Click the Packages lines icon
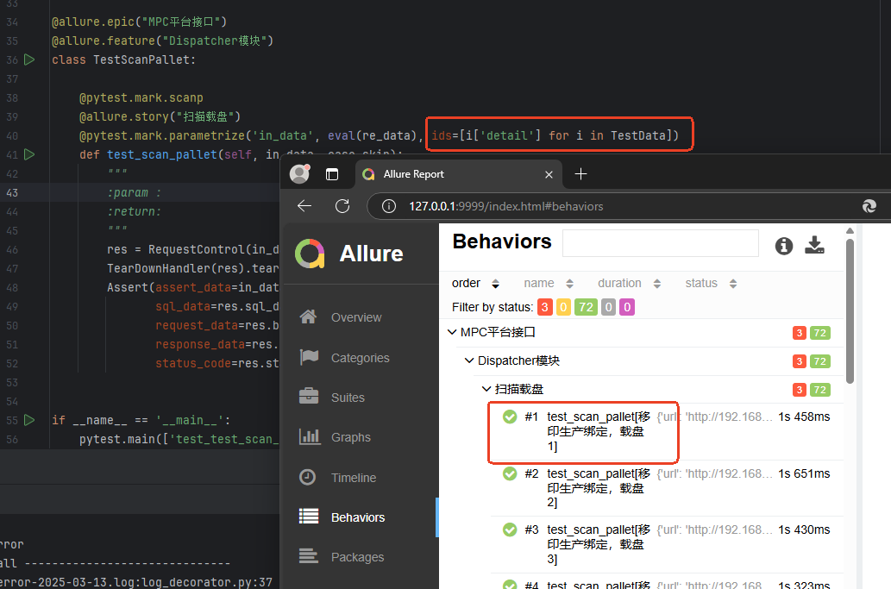Screen dimensions: 891x589 coord(309,555)
